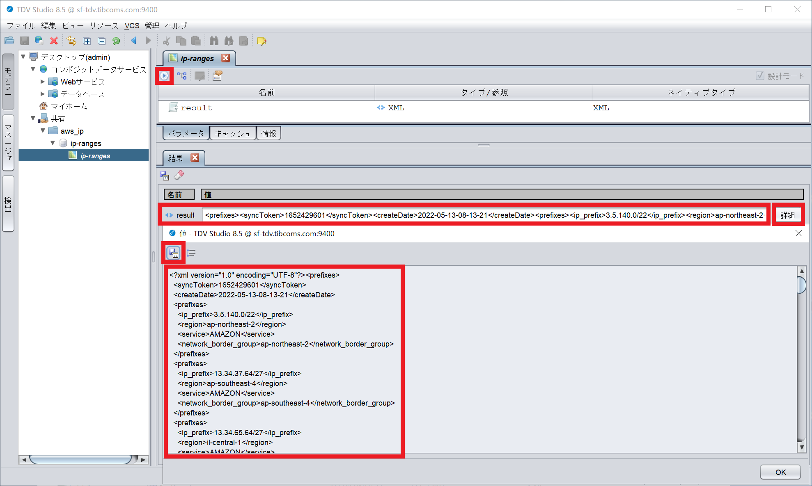
Task: Click the copy toolbar icon
Action: click(181, 41)
